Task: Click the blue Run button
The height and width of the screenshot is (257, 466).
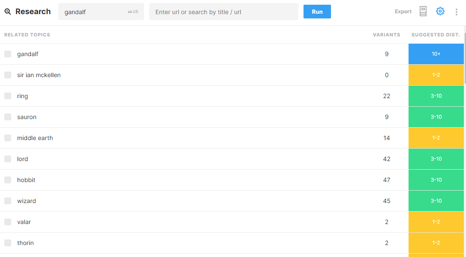Action: click(317, 12)
